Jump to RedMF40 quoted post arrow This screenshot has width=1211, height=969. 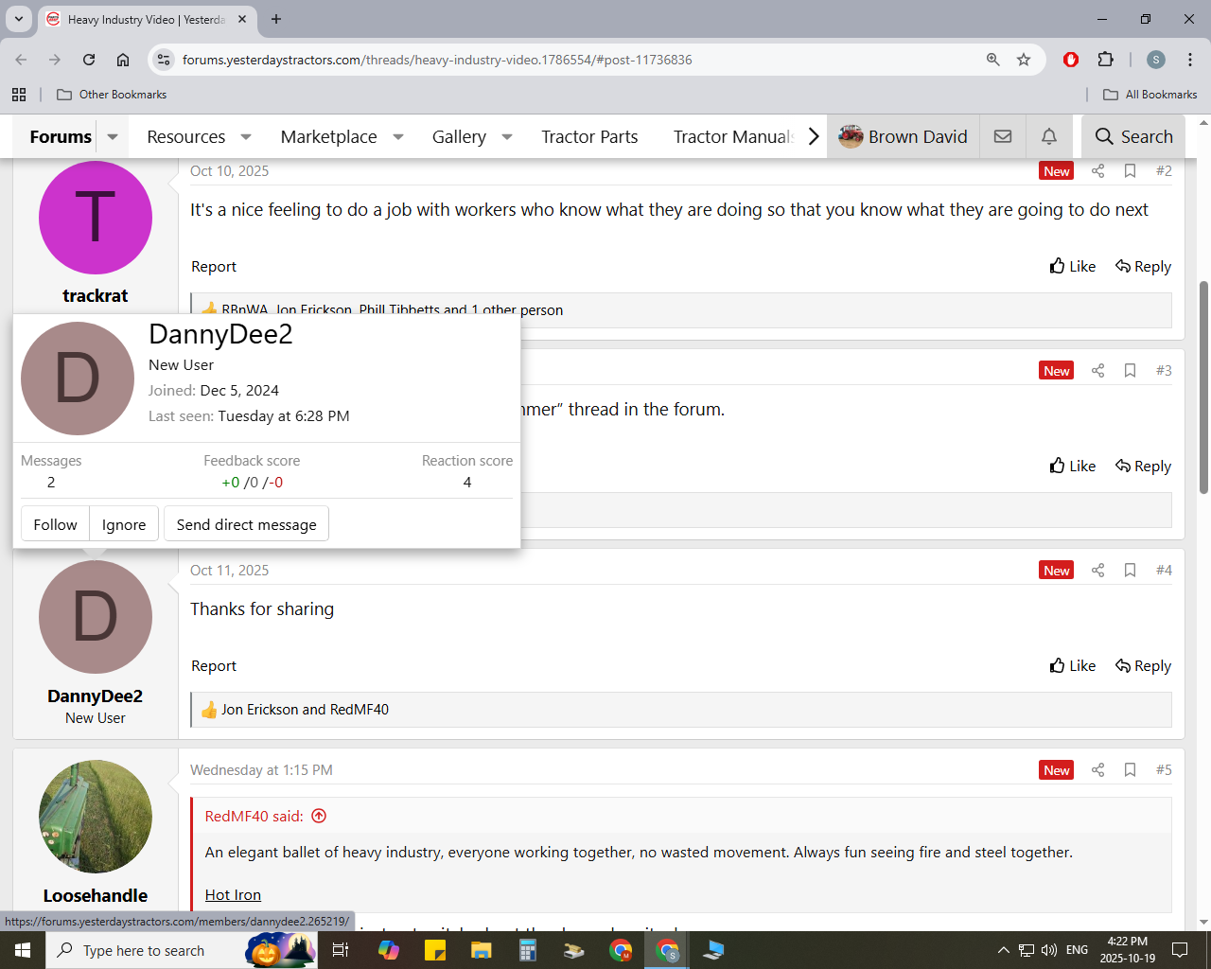pos(319,816)
